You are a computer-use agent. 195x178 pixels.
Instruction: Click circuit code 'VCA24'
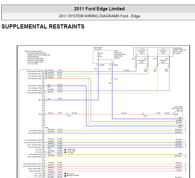pyautogui.click(x=60, y=172)
